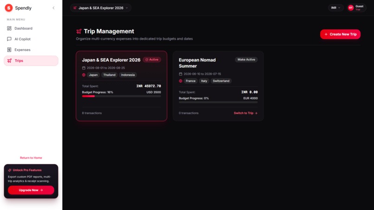Click the European Nomad Summer card title
This screenshot has width=374, height=210.
point(197,63)
